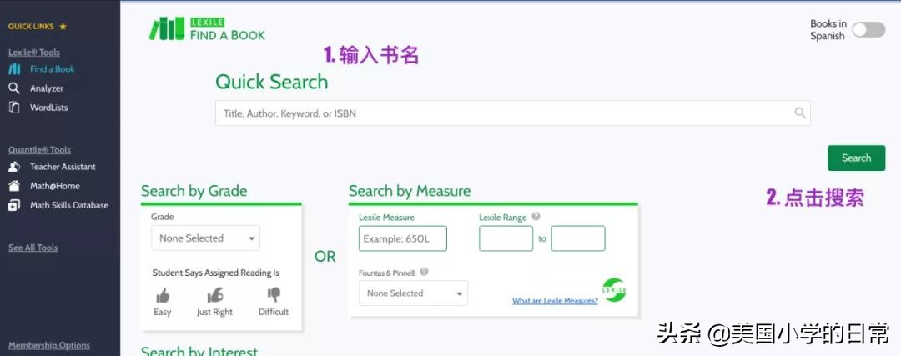This screenshot has width=901, height=356.
Task: Click the Teacher Assistant icon
Action: click(x=14, y=167)
